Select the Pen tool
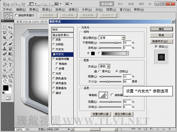This screenshot has width=177, height=132. 4,65
